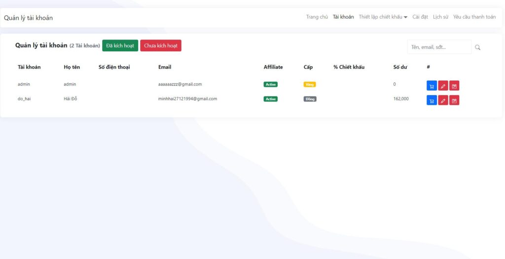Click the Active affiliate badge for do_hai
Viewport: 505px width, 259px height.
click(270, 99)
